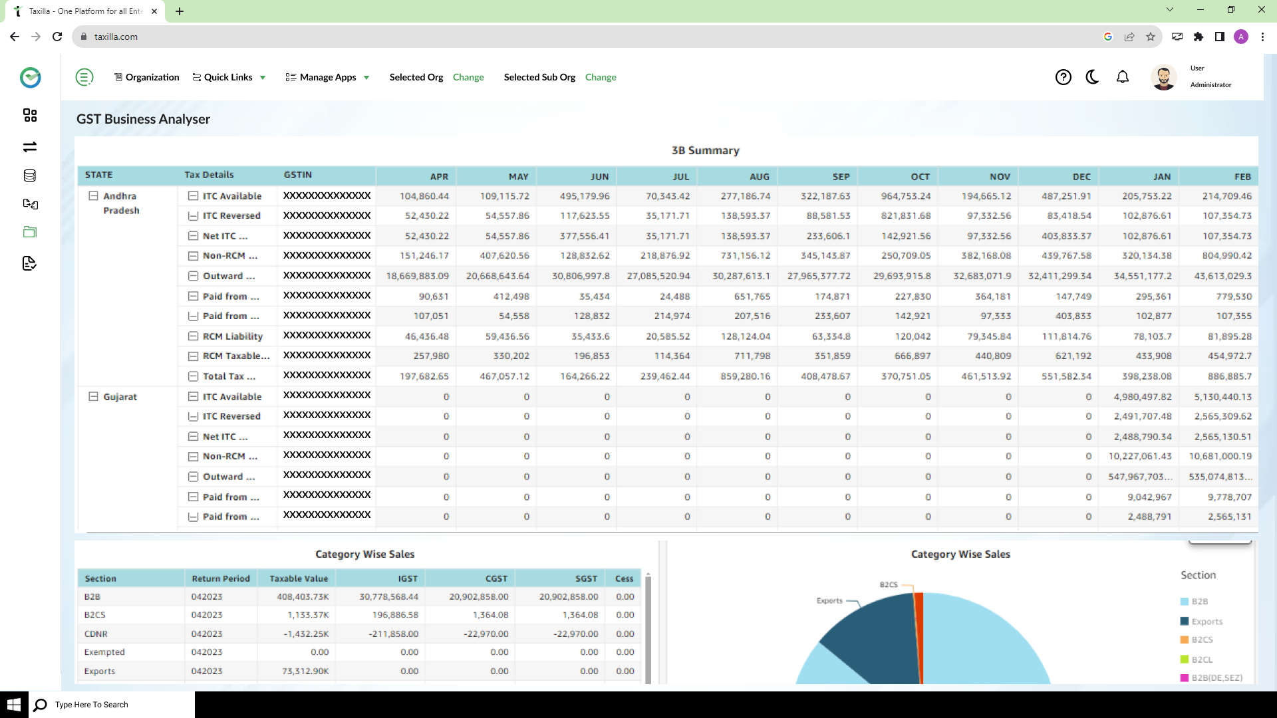Collapse Gujarat Non-RCM row
Screen dimensions: 1277x718
[x=193, y=457]
